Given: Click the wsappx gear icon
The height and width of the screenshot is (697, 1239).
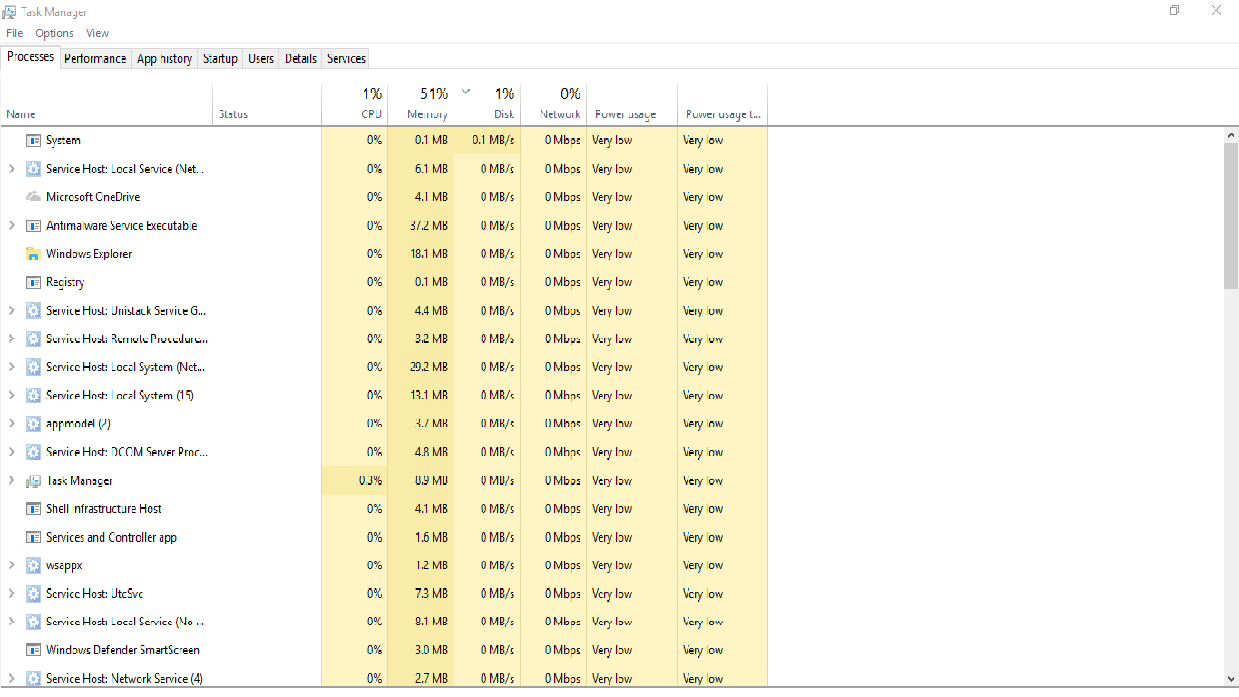Looking at the screenshot, I should (x=34, y=565).
